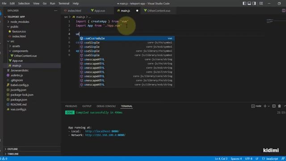
Task: Open the Help menu
Action: [76, 4]
